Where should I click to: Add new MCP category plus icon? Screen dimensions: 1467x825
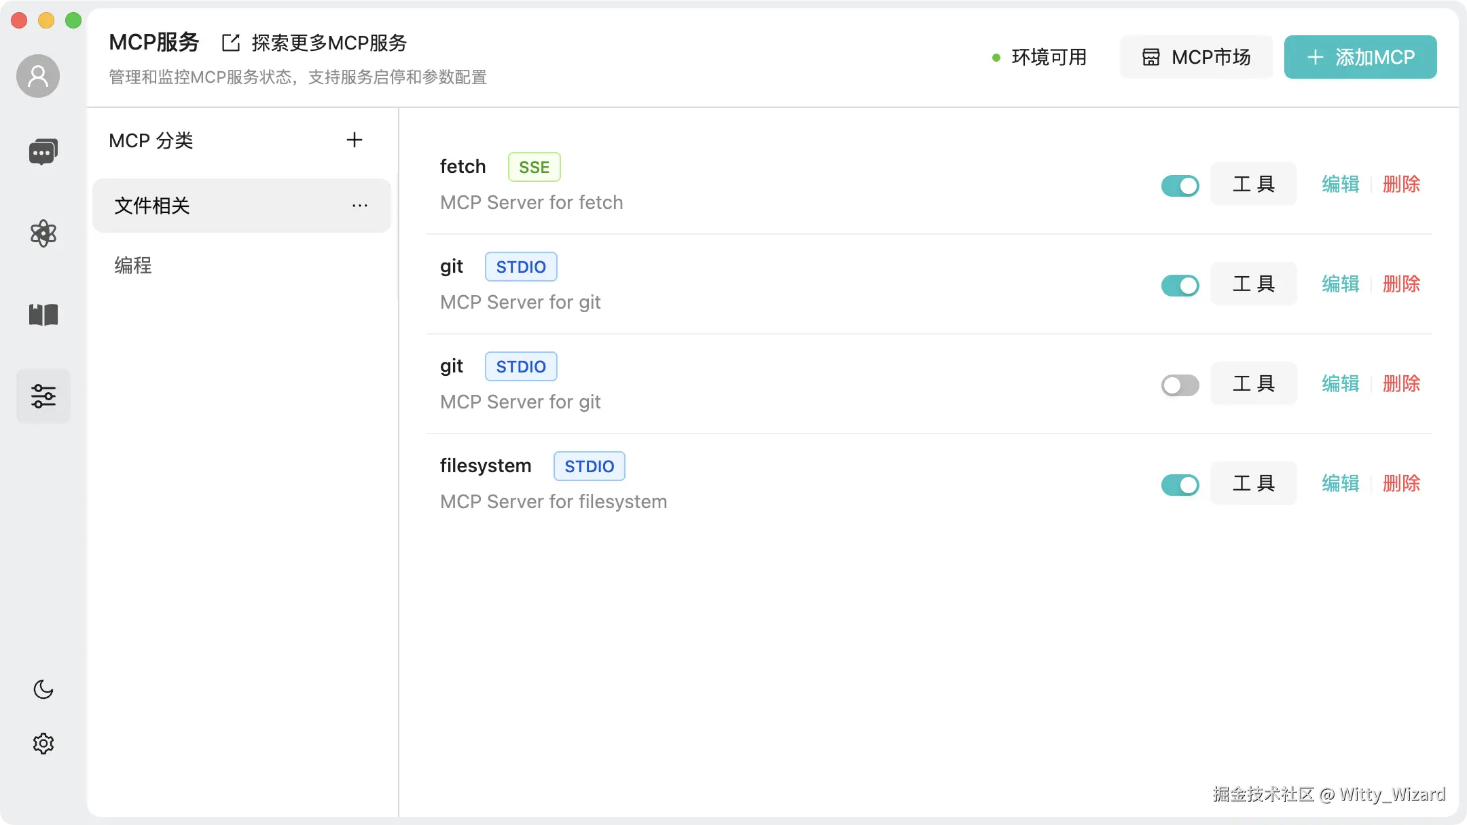pos(354,140)
